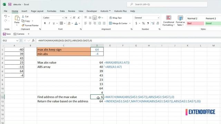Align text left
The height and width of the screenshot is (124, 221).
[86, 23]
